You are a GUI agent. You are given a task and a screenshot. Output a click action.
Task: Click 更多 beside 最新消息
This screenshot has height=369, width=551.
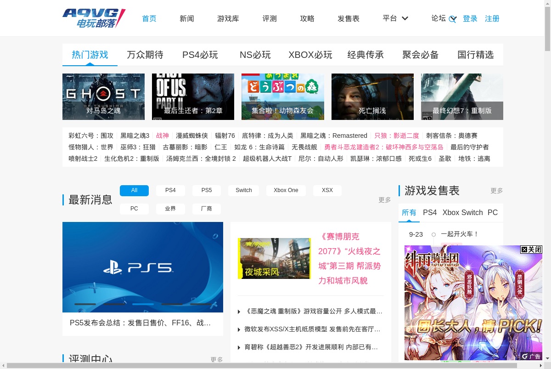pos(385,200)
